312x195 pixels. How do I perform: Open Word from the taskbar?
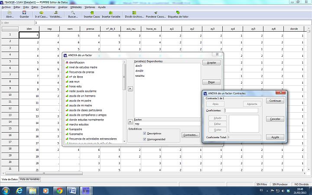pyautogui.click(x=73, y=191)
